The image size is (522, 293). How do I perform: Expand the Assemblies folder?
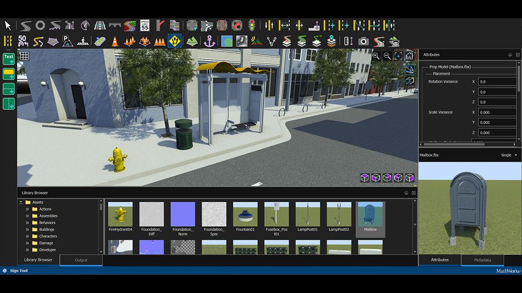point(28,216)
